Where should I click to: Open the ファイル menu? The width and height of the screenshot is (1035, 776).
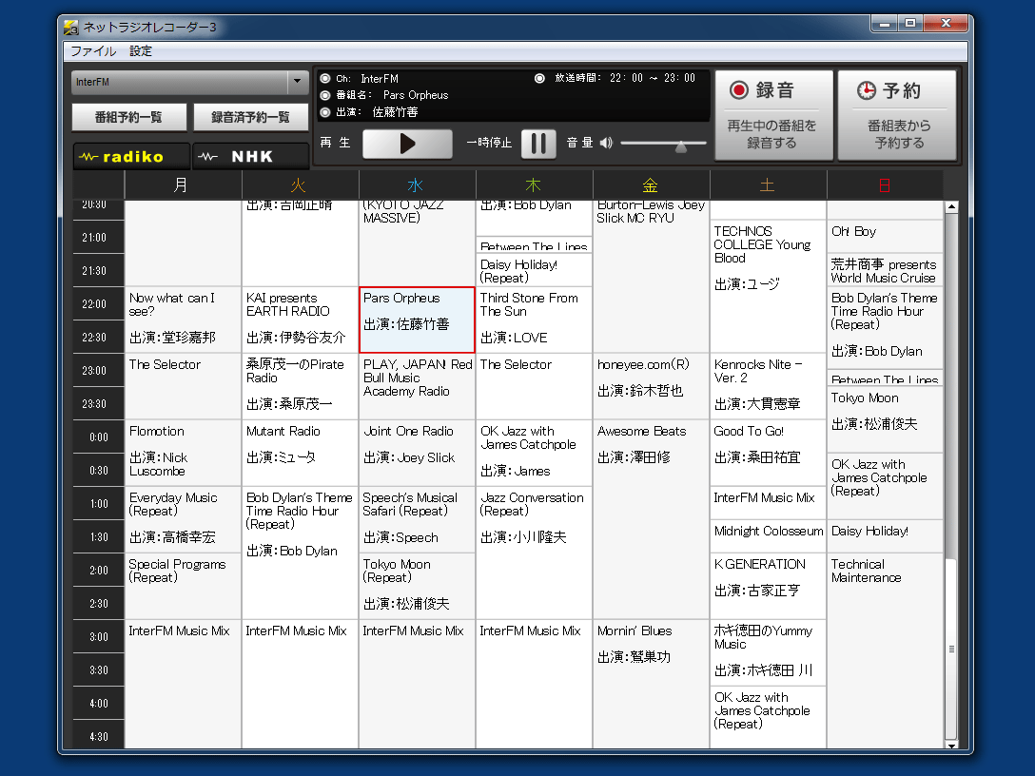(x=93, y=51)
